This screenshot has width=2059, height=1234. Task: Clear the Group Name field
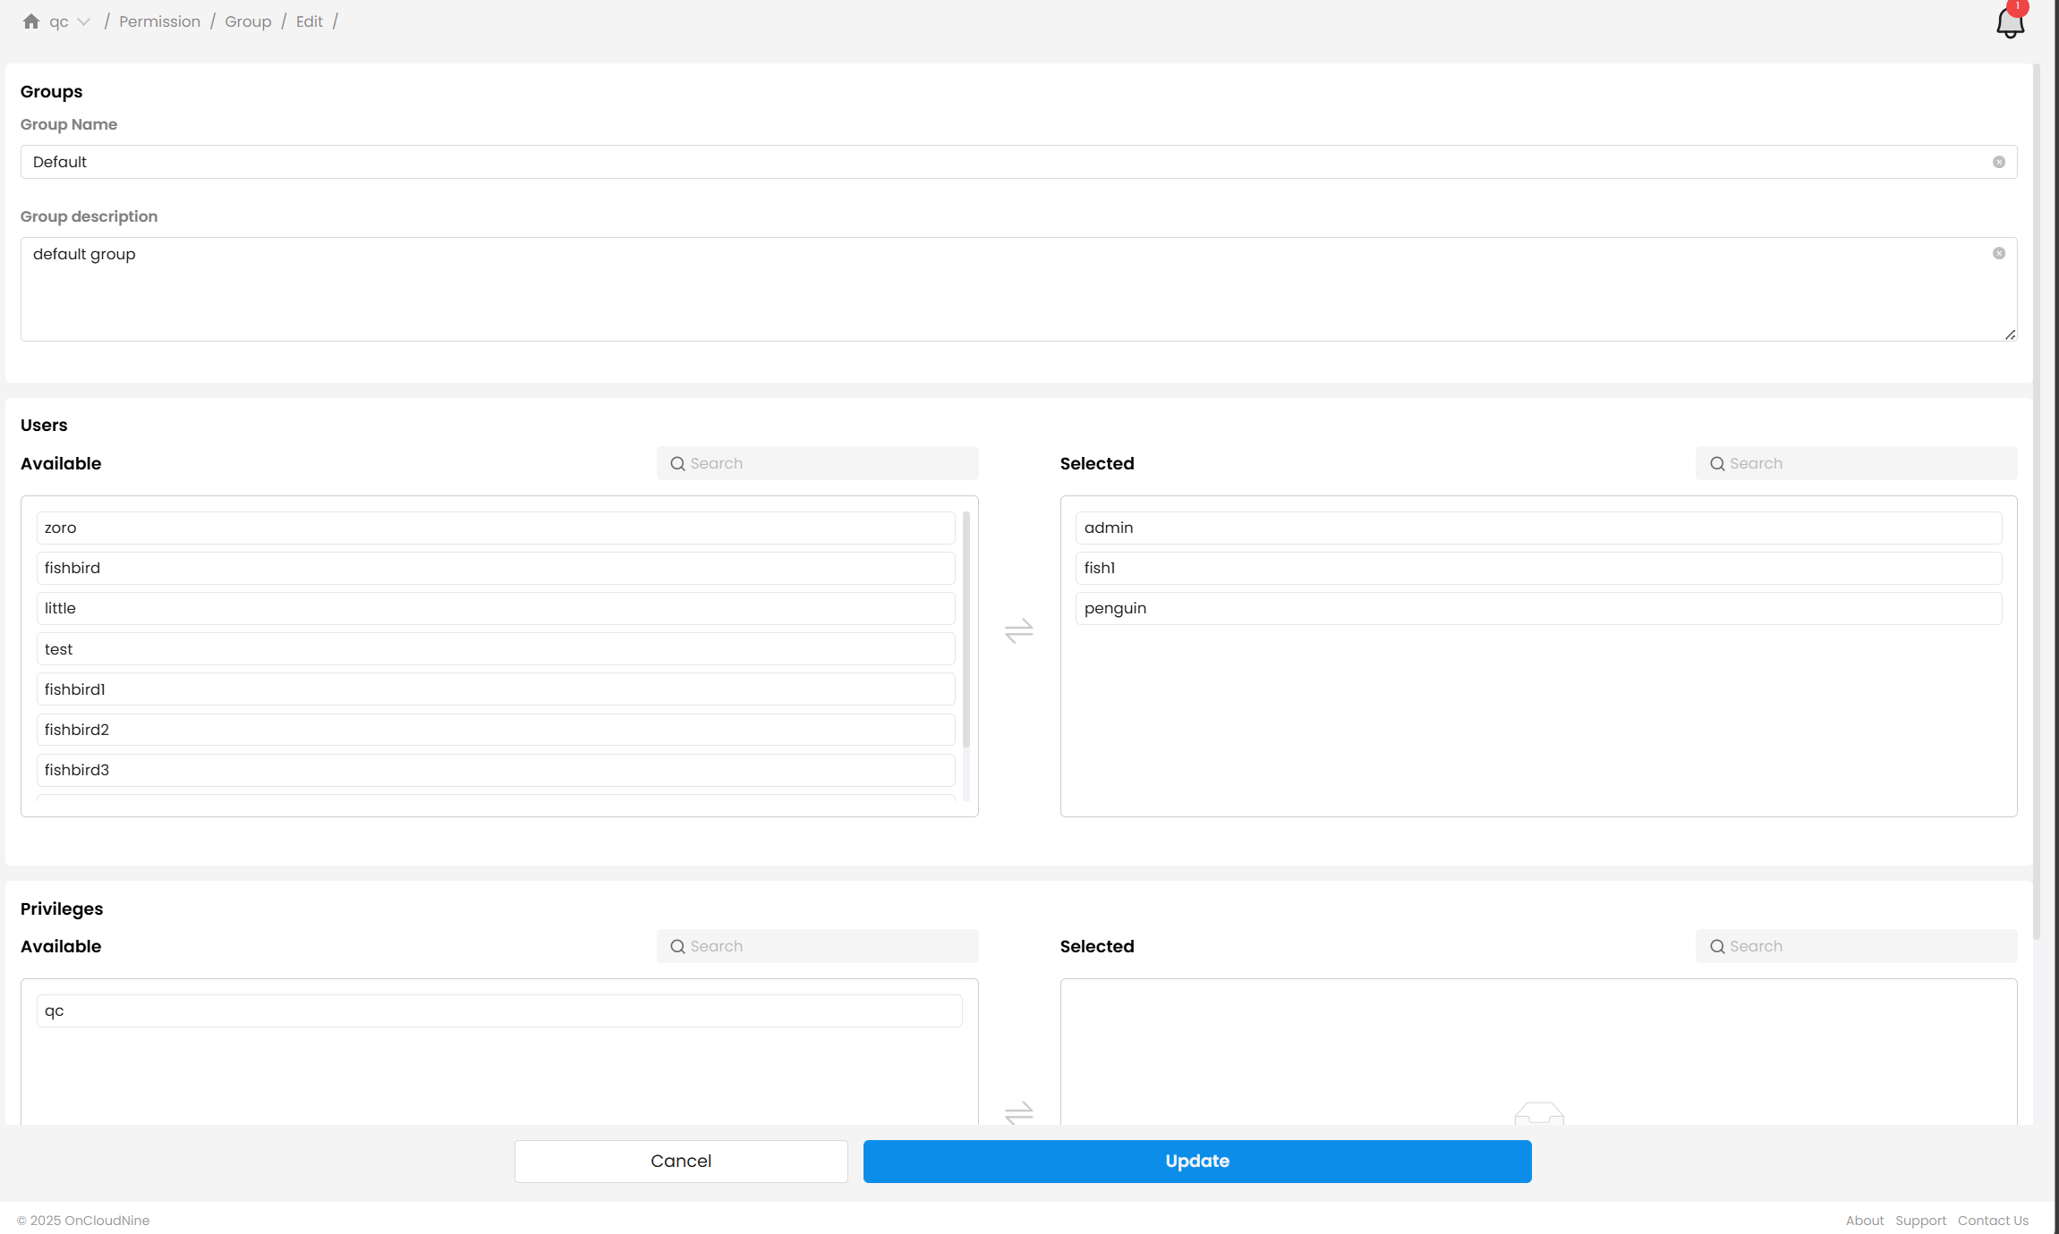click(1998, 162)
